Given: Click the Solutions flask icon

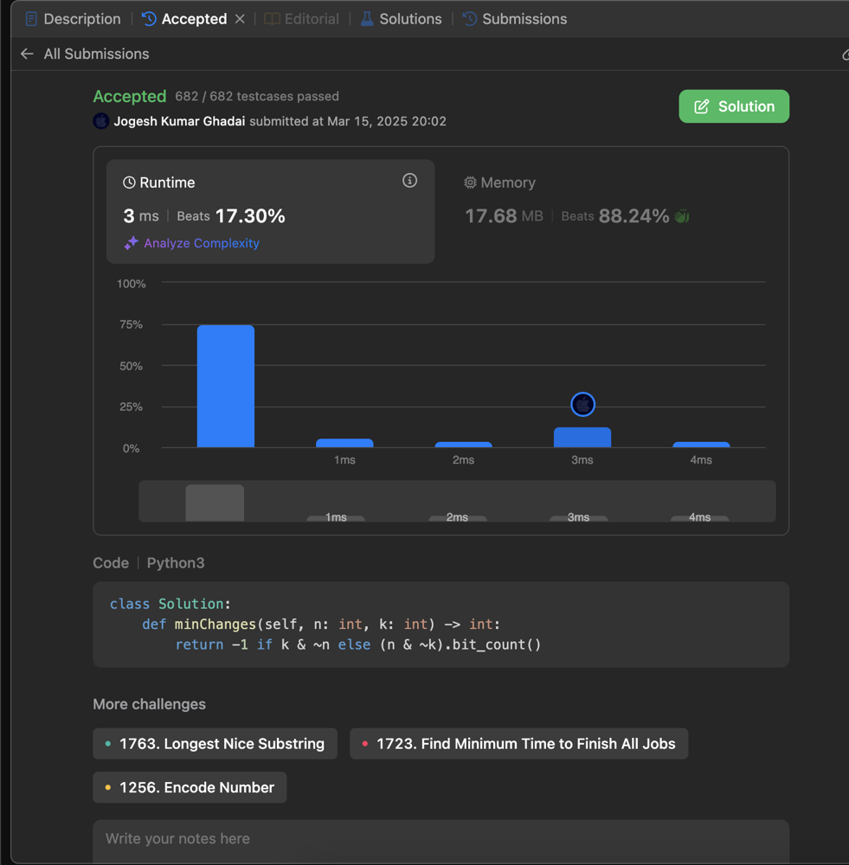Looking at the screenshot, I should (367, 19).
